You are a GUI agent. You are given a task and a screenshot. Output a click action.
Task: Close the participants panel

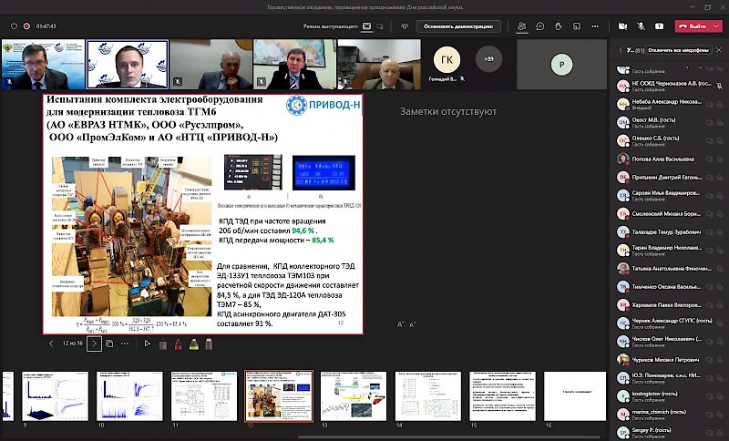pyautogui.click(x=721, y=49)
